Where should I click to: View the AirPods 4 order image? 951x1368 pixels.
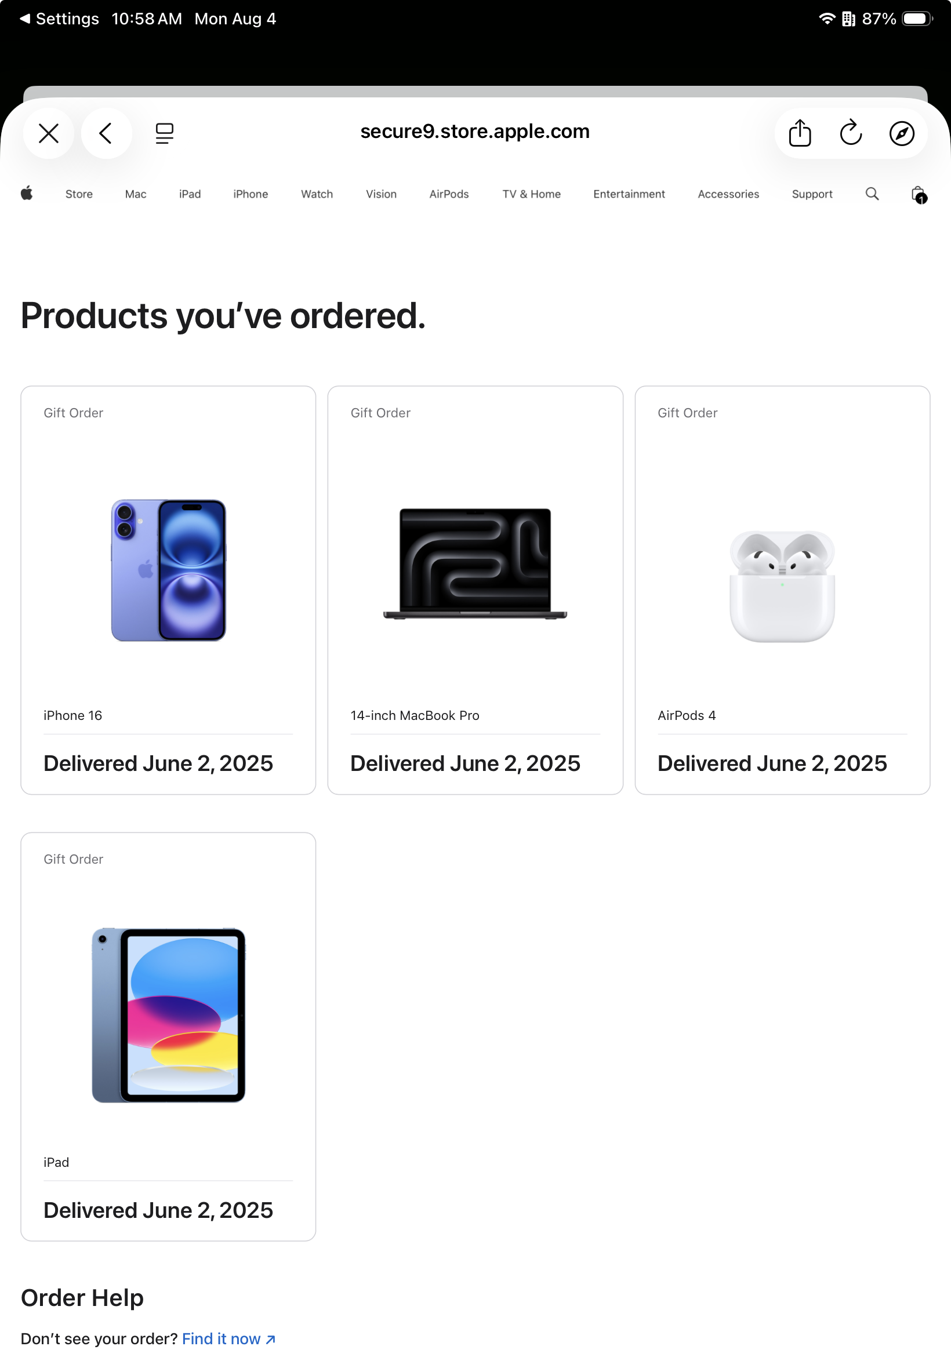click(782, 586)
